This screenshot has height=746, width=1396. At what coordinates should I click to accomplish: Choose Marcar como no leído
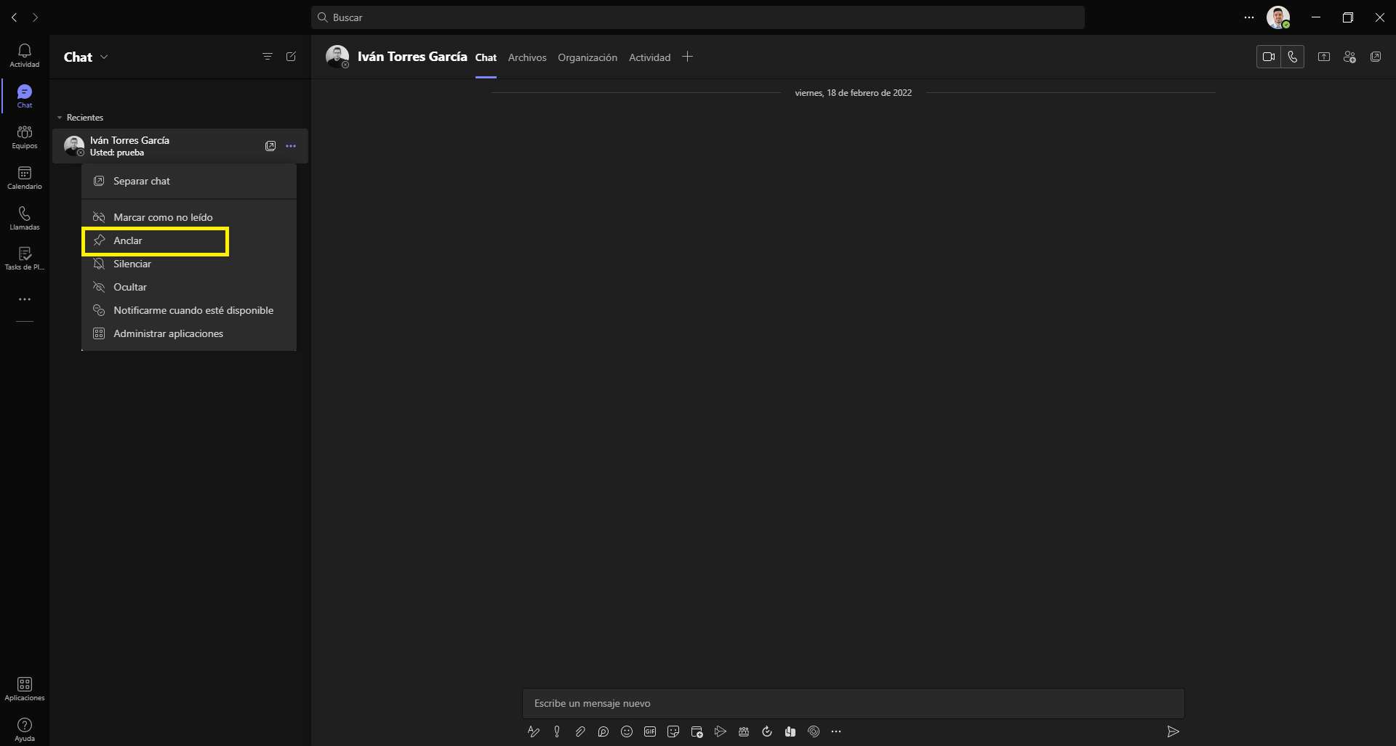coord(189,217)
